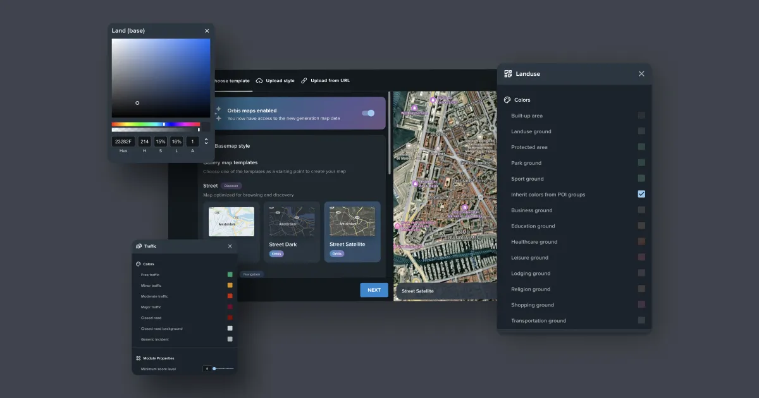This screenshot has height=398, width=759.
Task: Open Minor traffic orange color swatch
Action: (x=230, y=286)
